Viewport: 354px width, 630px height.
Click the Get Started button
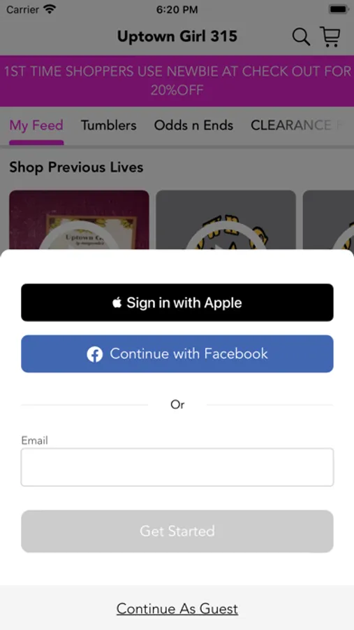pos(177,531)
